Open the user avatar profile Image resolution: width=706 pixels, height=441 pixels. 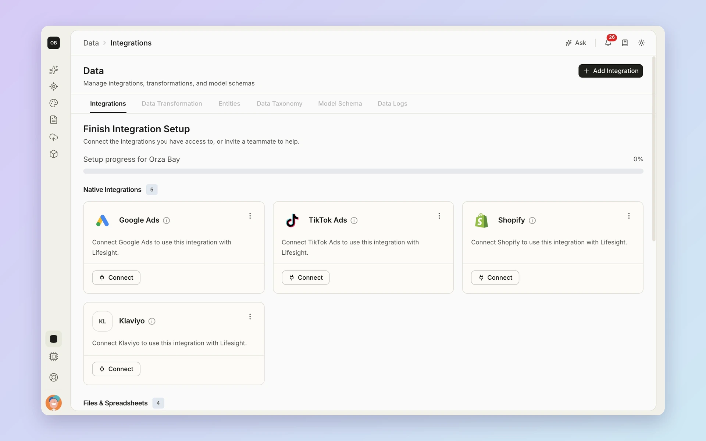(54, 403)
